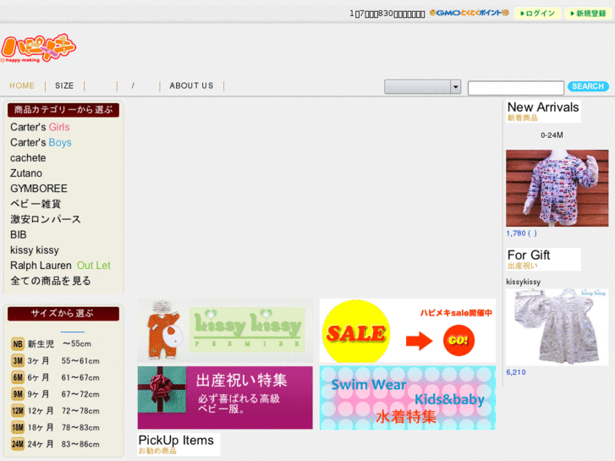This screenshot has height=461, width=615.
Task: Click 24ヶ月 83～86cm size row text
Action: point(63,444)
